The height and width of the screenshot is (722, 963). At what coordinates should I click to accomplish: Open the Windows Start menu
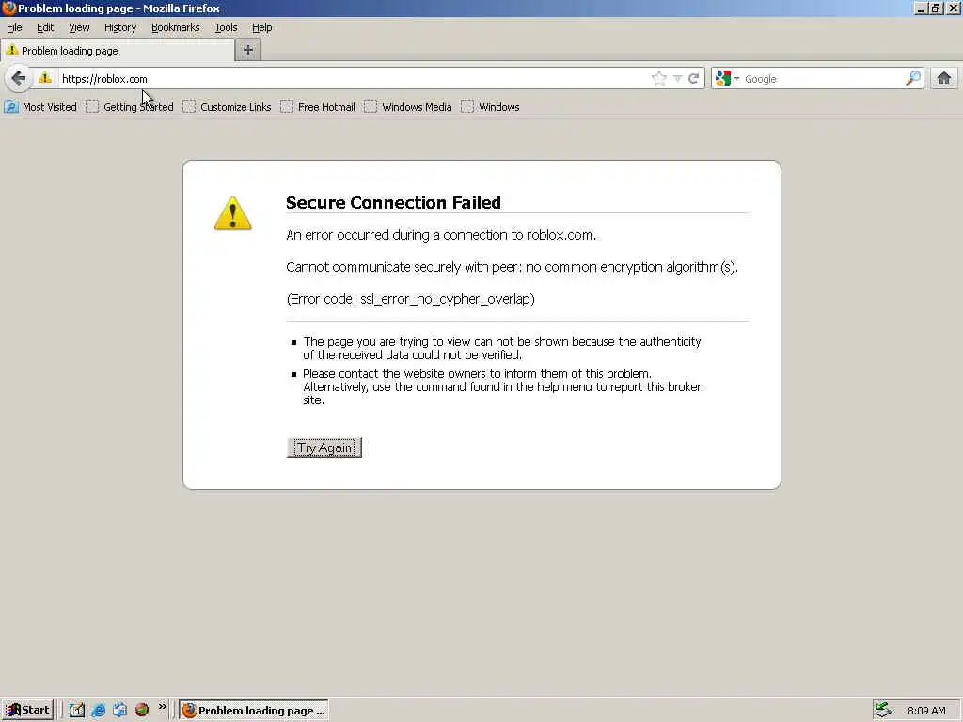coord(27,711)
